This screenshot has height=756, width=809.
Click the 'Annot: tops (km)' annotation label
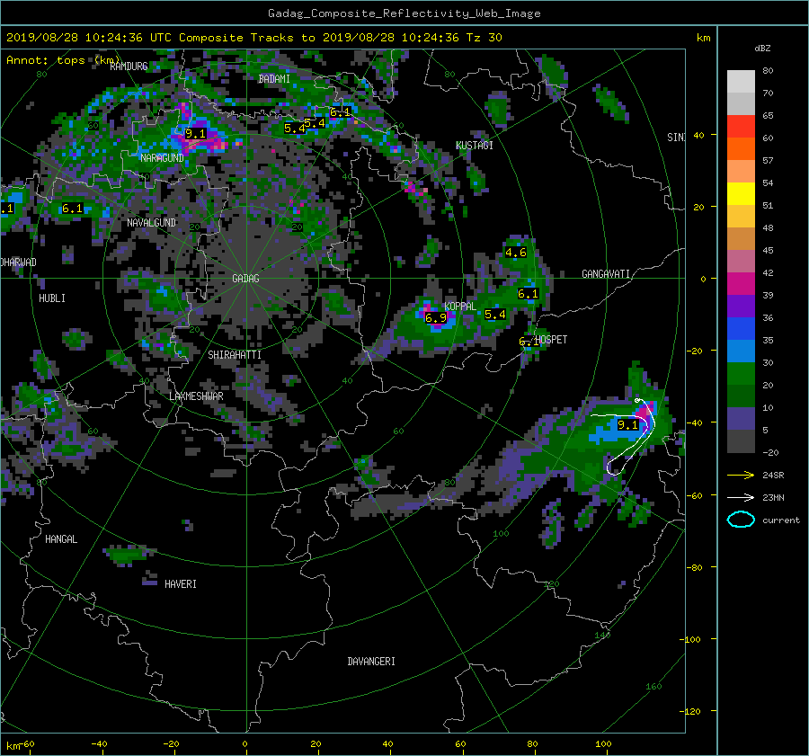[63, 60]
